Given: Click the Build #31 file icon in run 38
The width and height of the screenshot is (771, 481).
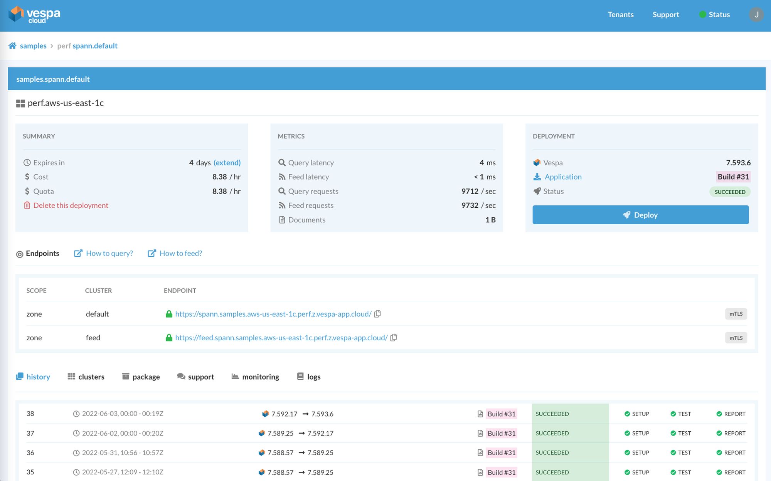Looking at the screenshot, I should [480, 414].
